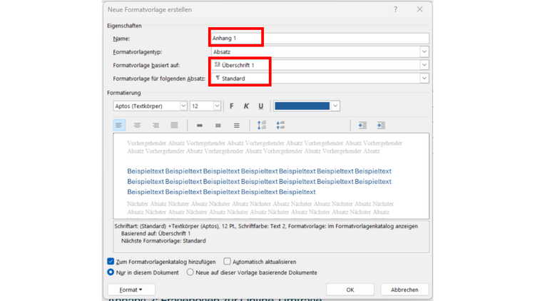The height and width of the screenshot is (301, 535).
Task: Select Neue auf dieser Vorlage basierende Dokumente
Action: tap(190, 272)
